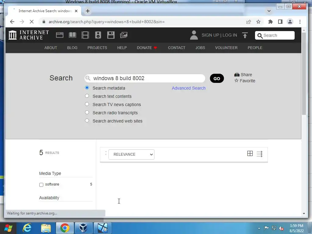Open the Chrome tab search chevron

pos(269,11)
